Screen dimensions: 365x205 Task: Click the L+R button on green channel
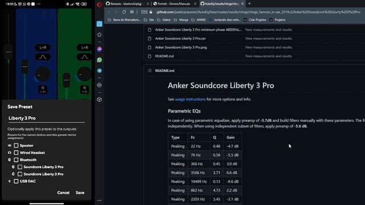[84, 48]
